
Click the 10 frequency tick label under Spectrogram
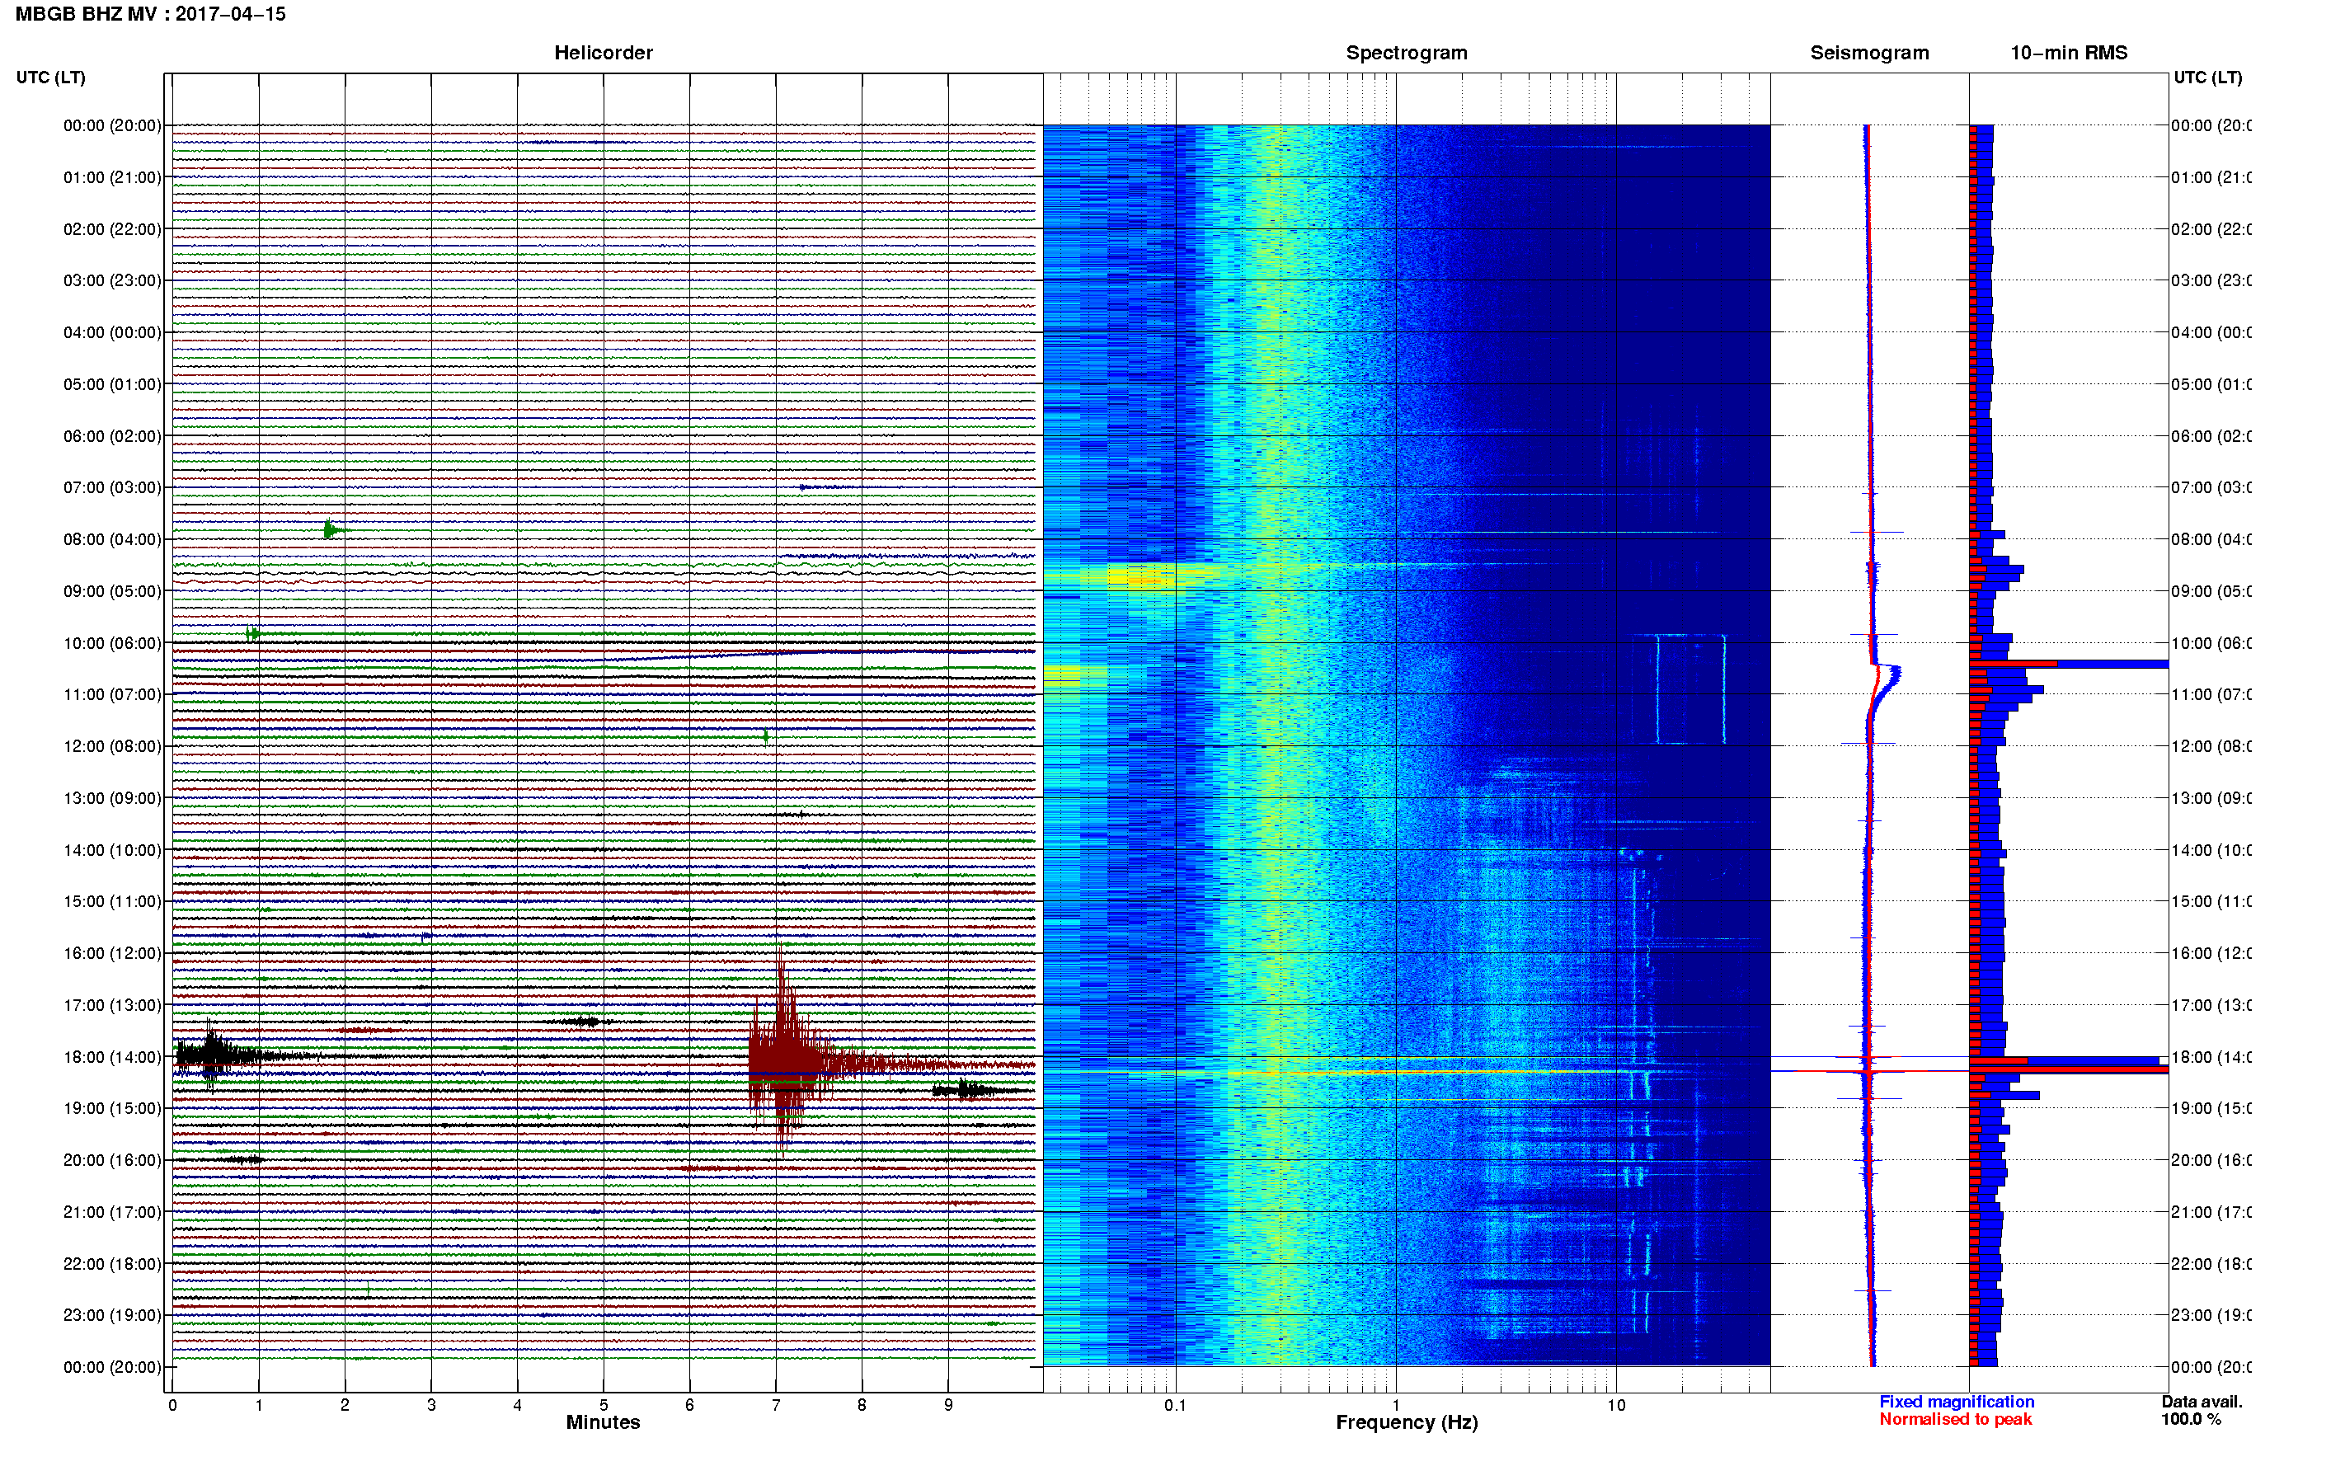1616,1405
